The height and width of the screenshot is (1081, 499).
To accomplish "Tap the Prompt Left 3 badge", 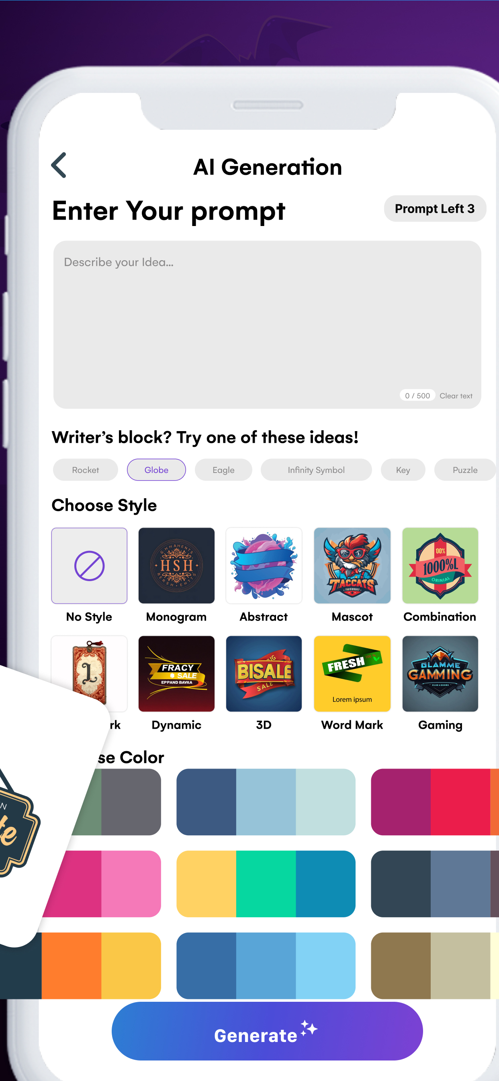I will point(435,209).
